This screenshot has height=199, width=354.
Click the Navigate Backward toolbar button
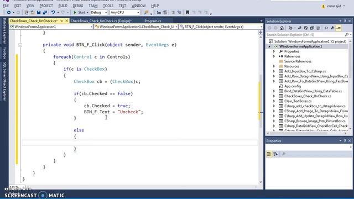click(x=9, y=12)
